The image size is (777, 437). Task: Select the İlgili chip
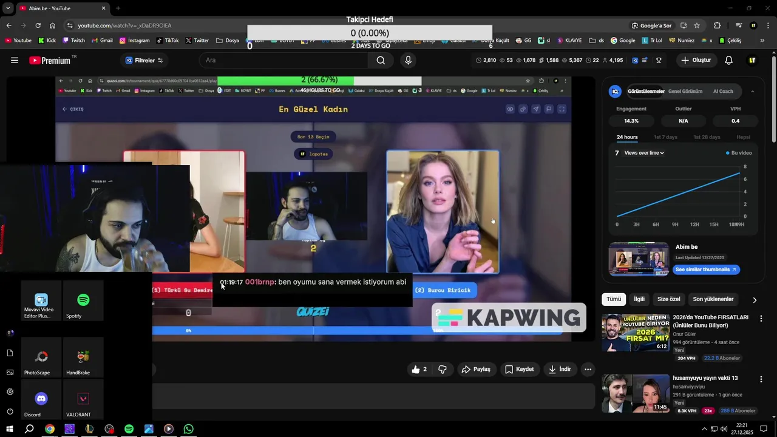(639, 299)
